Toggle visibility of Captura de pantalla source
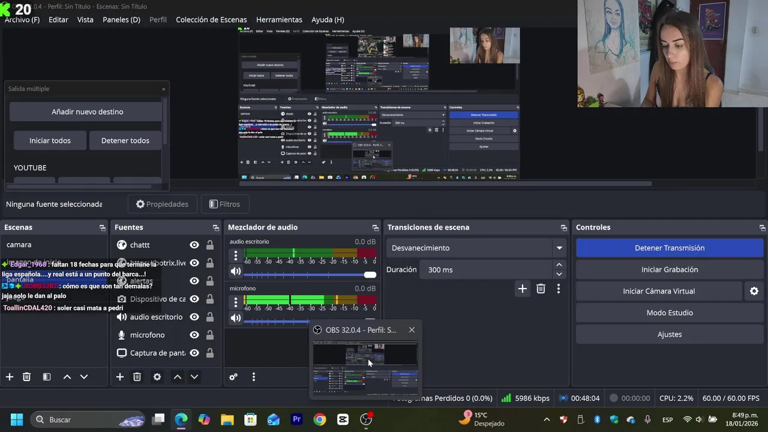Viewport: 768px width, 432px height. click(x=194, y=353)
